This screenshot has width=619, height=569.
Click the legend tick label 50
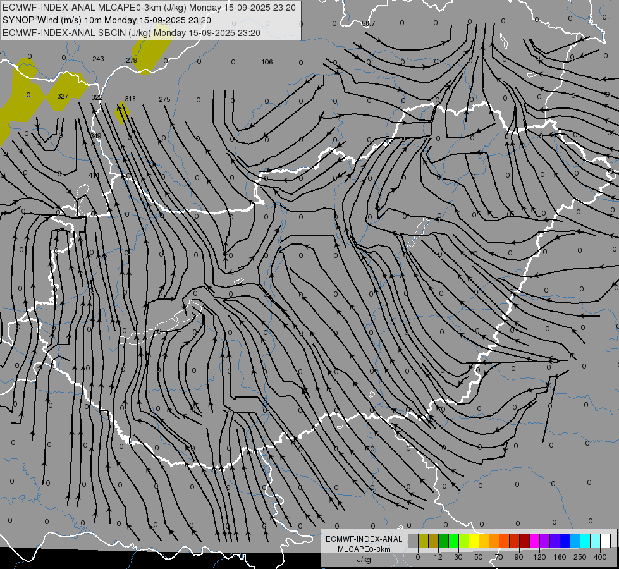pyautogui.click(x=479, y=557)
